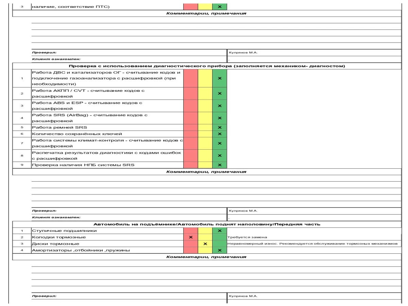The height and width of the screenshot is (306, 408).
Task: Select the 'Распечатка результатов диагностики' row label
Action: tap(107, 155)
